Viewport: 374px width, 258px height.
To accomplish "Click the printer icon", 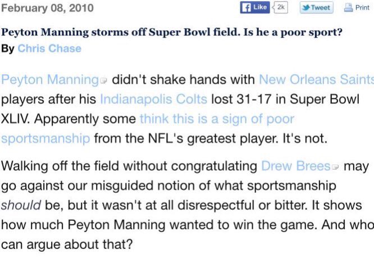I will coord(348,8).
